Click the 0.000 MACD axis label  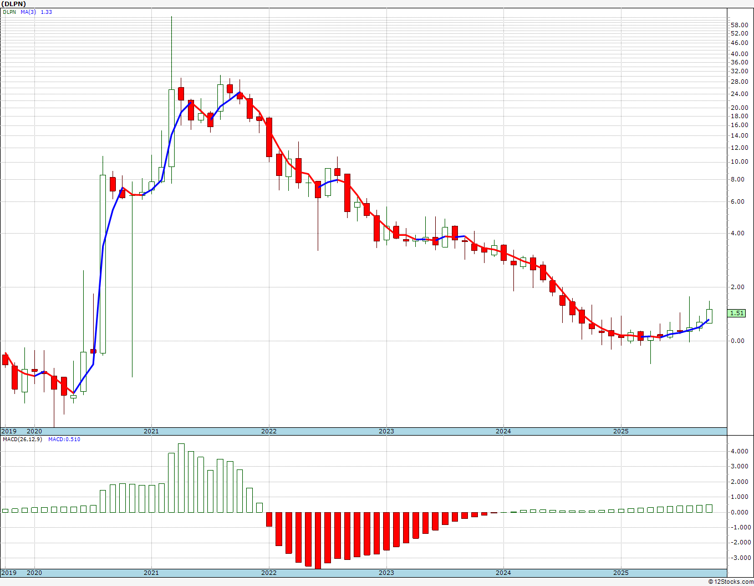[740, 513]
